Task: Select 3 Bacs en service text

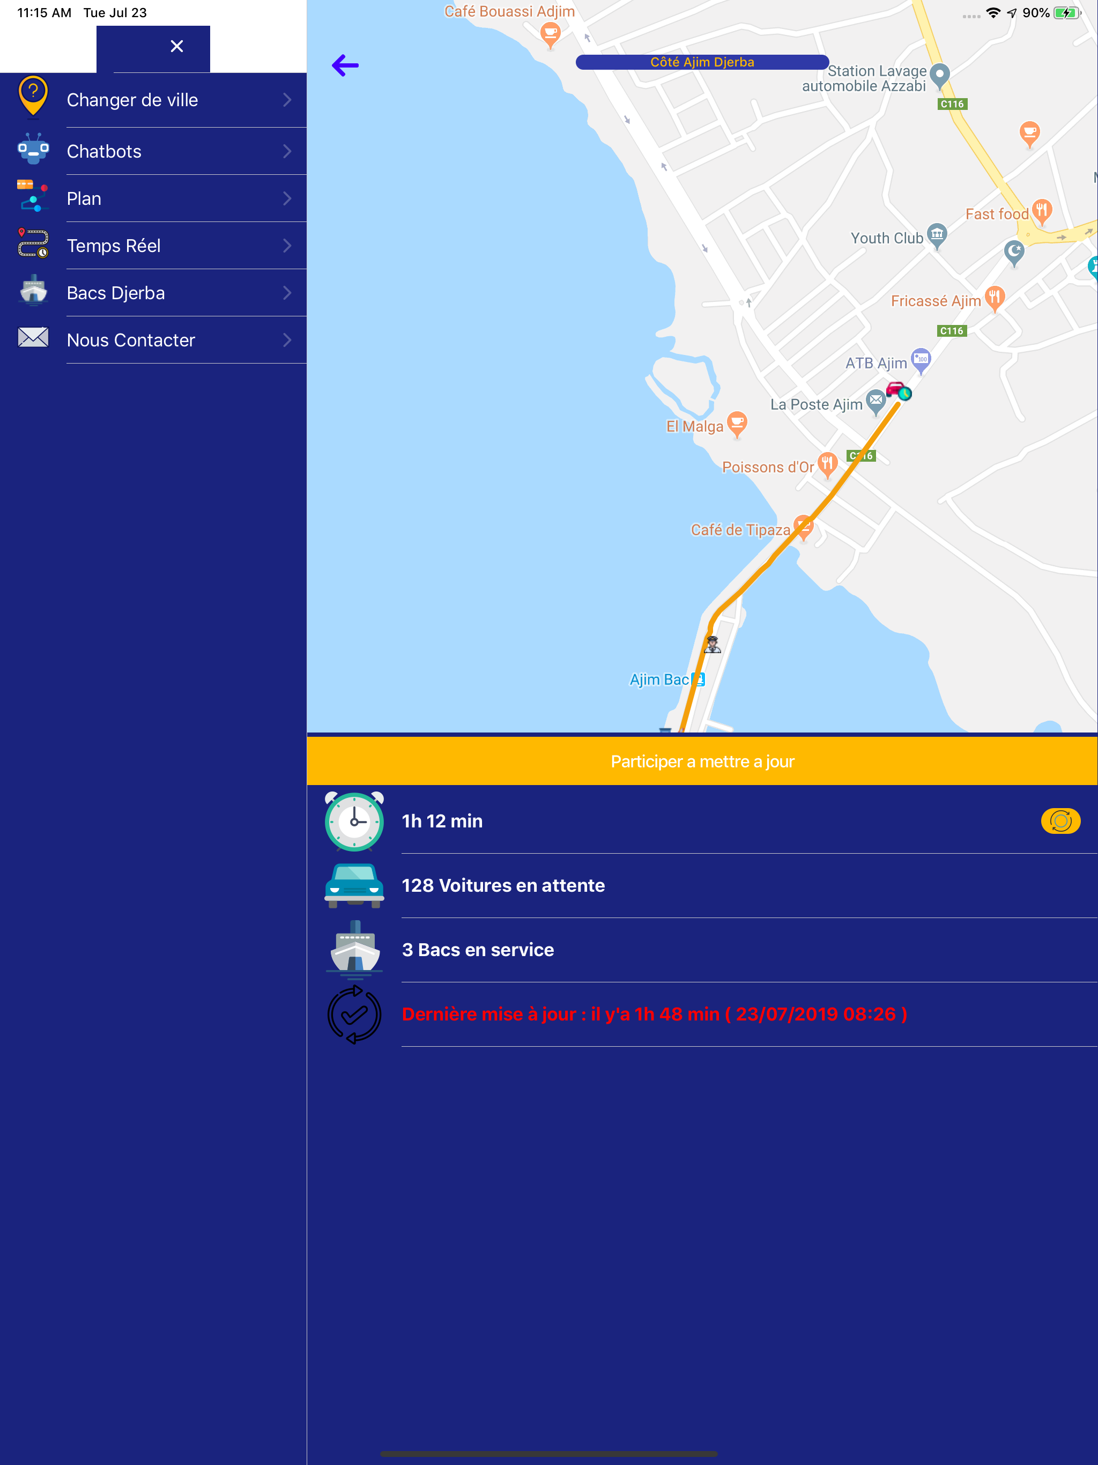Action: point(478,950)
